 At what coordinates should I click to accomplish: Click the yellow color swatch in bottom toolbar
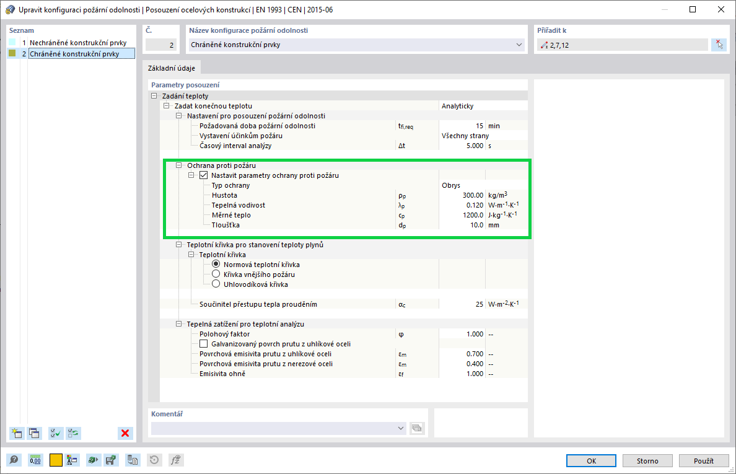click(56, 460)
